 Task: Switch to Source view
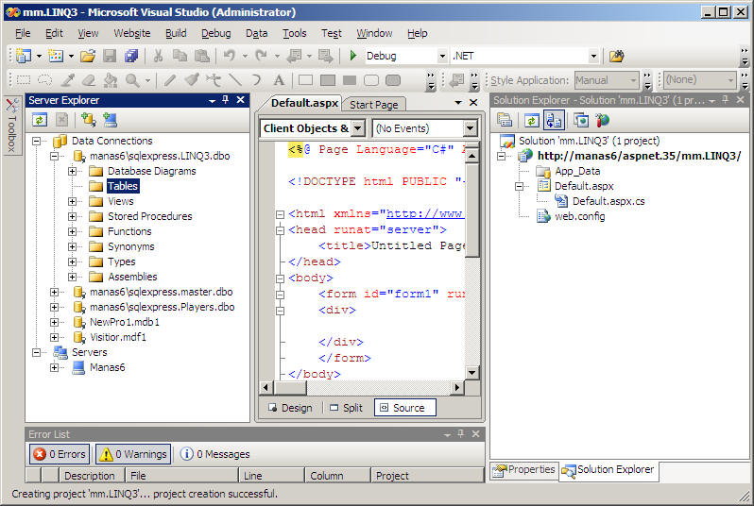click(x=405, y=408)
